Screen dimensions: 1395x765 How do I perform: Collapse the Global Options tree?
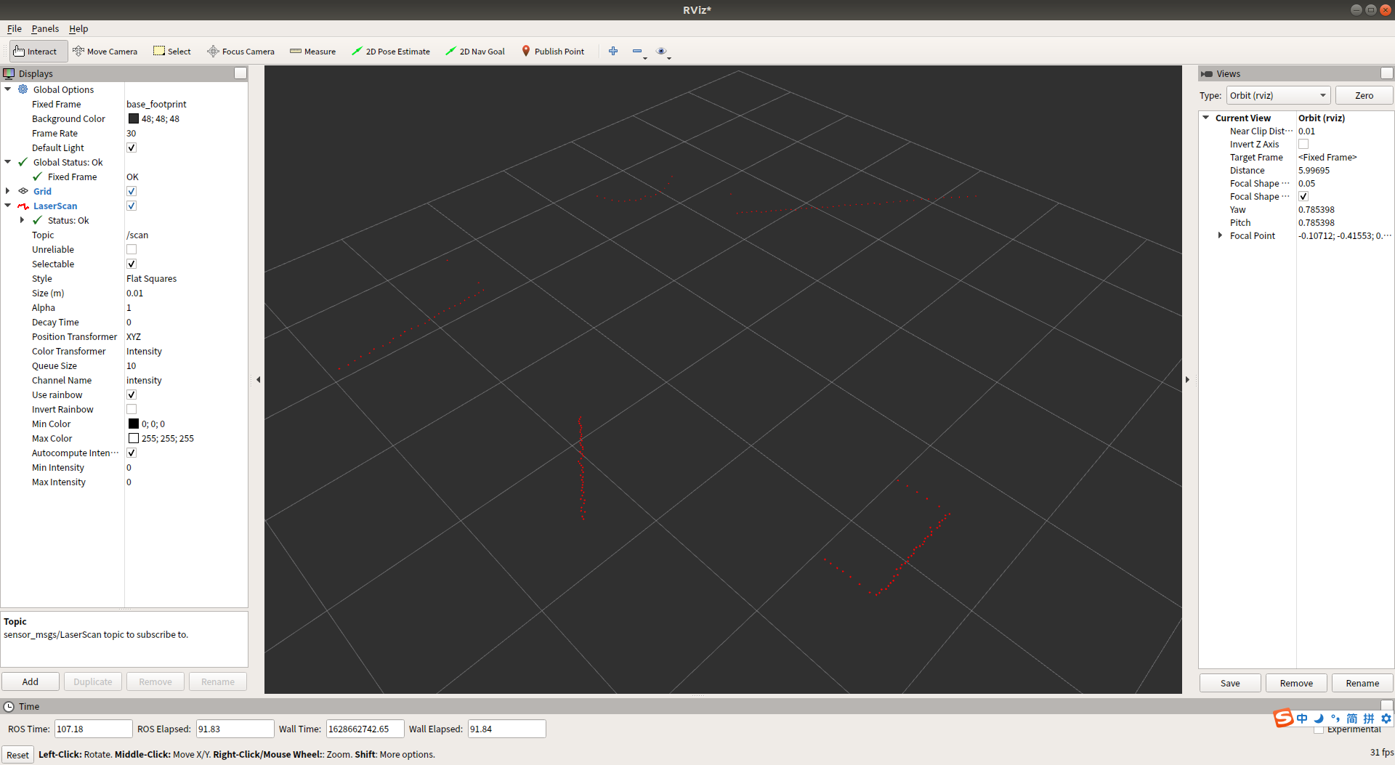(x=8, y=89)
